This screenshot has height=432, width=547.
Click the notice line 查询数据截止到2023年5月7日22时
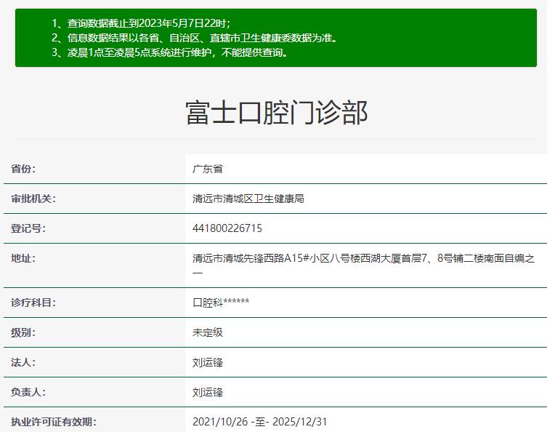[141, 23]
